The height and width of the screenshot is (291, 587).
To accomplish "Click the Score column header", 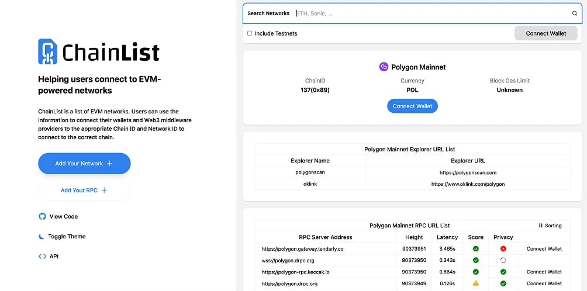I will tap(475, 237).
